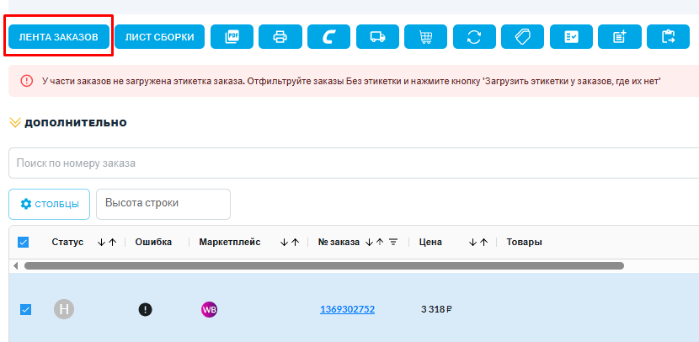Click the PDF export icon button

click(x=232, y=37)
